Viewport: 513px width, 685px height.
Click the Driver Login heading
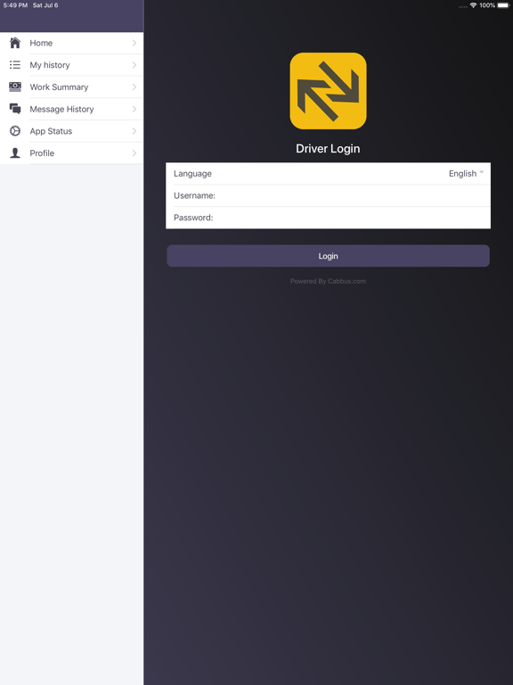point(328,149)
